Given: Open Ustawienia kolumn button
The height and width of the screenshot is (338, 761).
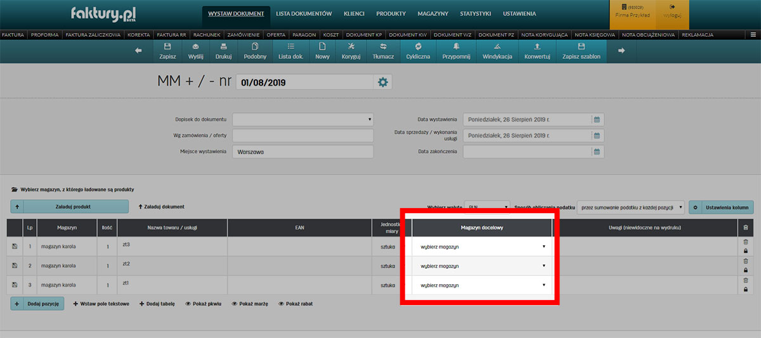Looking at the screenshot, I should pos(722,207).
